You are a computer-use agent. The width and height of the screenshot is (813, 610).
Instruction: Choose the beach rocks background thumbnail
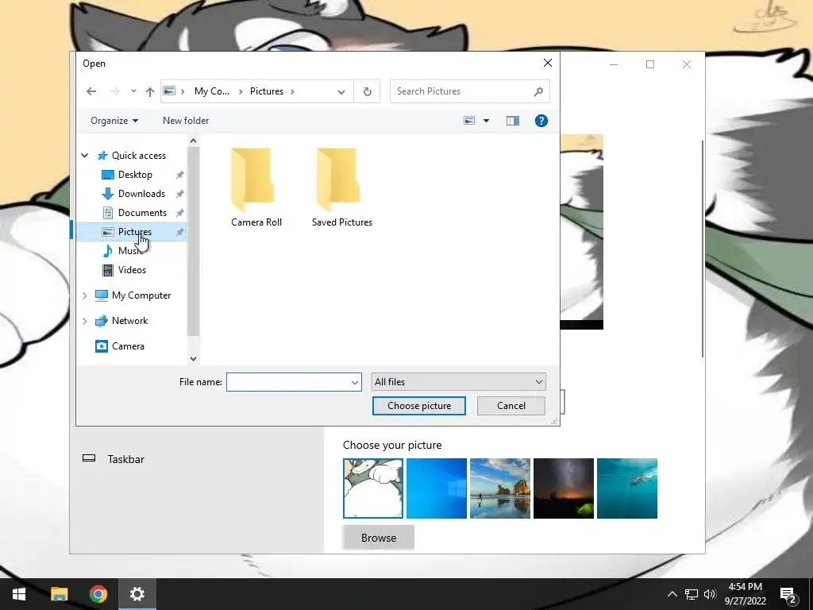click(x=500, y=488)
